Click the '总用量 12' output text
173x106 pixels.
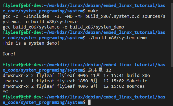[x=99, y=70]
